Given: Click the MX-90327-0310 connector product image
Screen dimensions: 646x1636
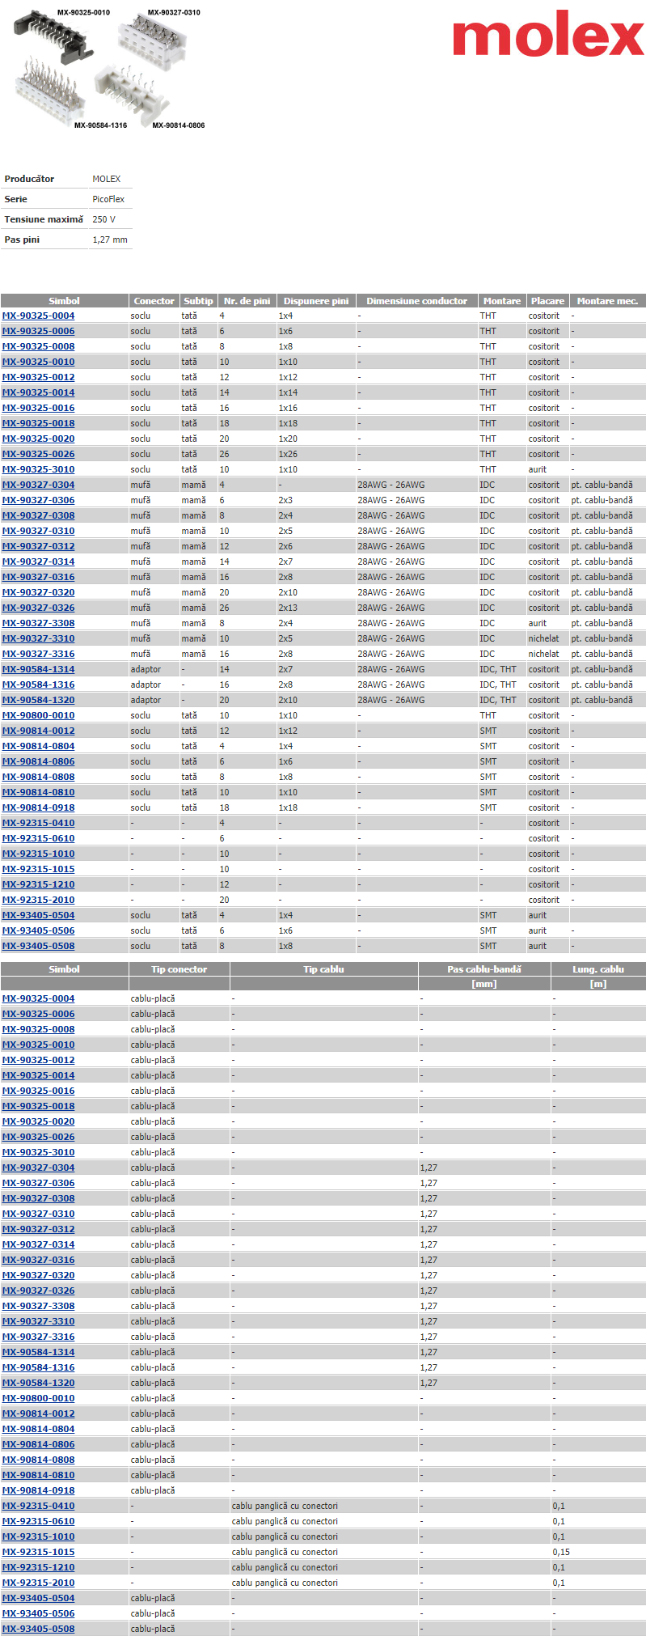Looking at the screenshot, I should tap(154, 42).
